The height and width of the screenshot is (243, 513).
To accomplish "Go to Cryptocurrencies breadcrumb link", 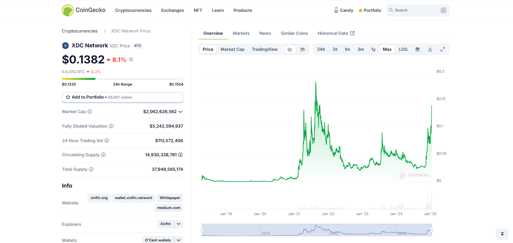I will [x=80, y=31].
